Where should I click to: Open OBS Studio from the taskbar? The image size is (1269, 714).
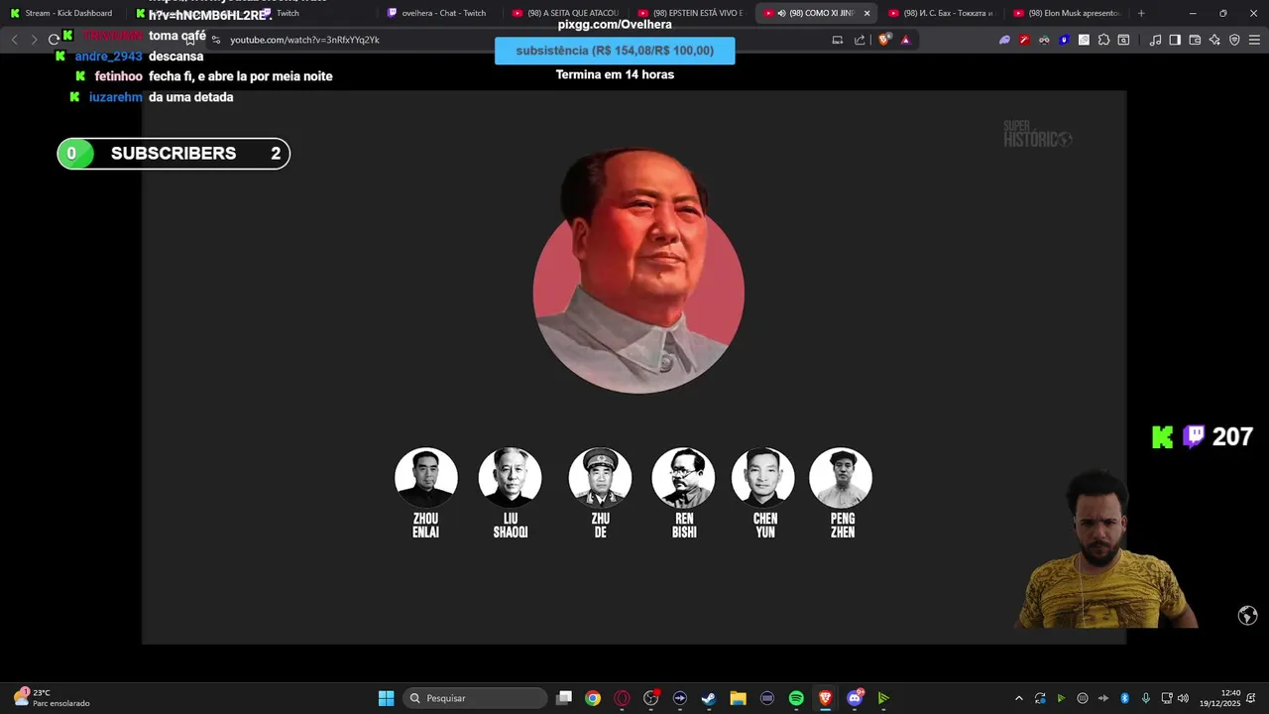pos(651,698)
